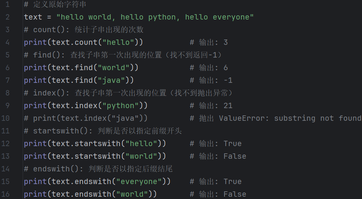
Task: Click the "python" string in index call
Action: pyautogui.click(x=120, y=105)
